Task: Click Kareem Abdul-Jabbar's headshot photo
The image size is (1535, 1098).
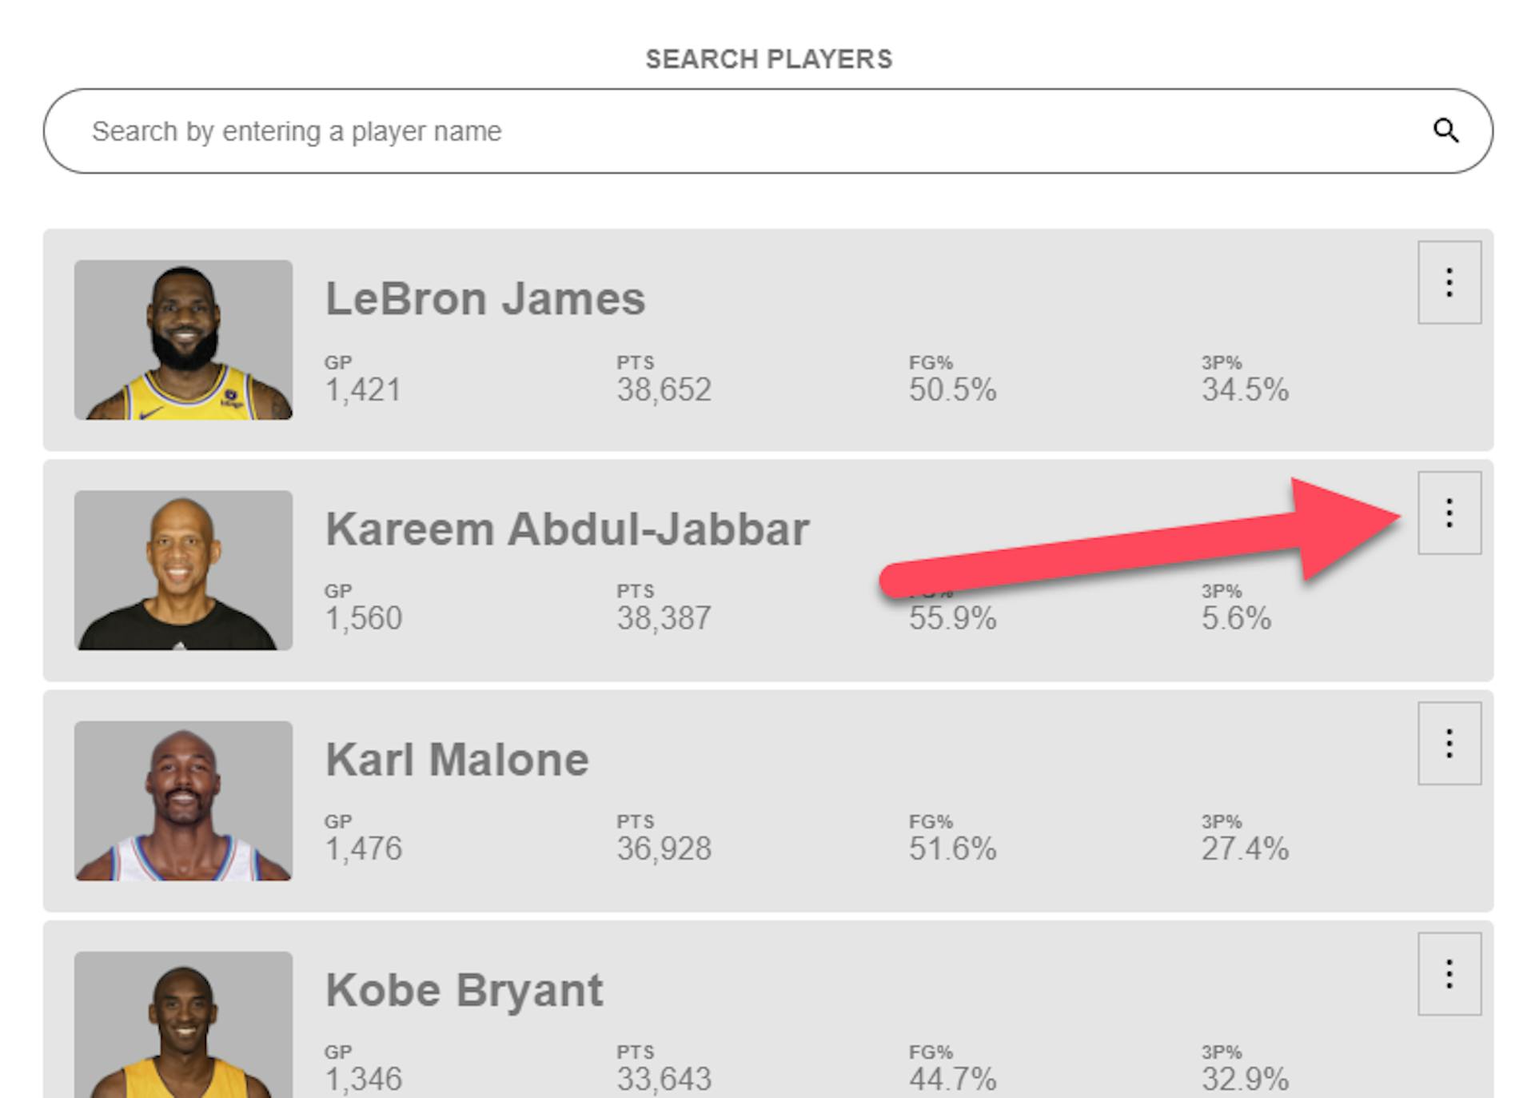Action: (x=183, y=570)
